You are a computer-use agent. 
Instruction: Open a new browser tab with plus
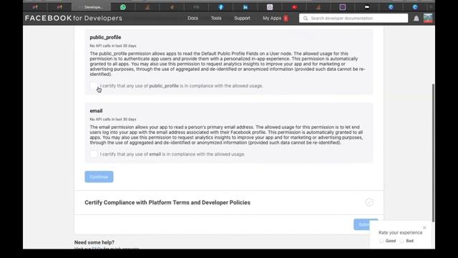431,7
